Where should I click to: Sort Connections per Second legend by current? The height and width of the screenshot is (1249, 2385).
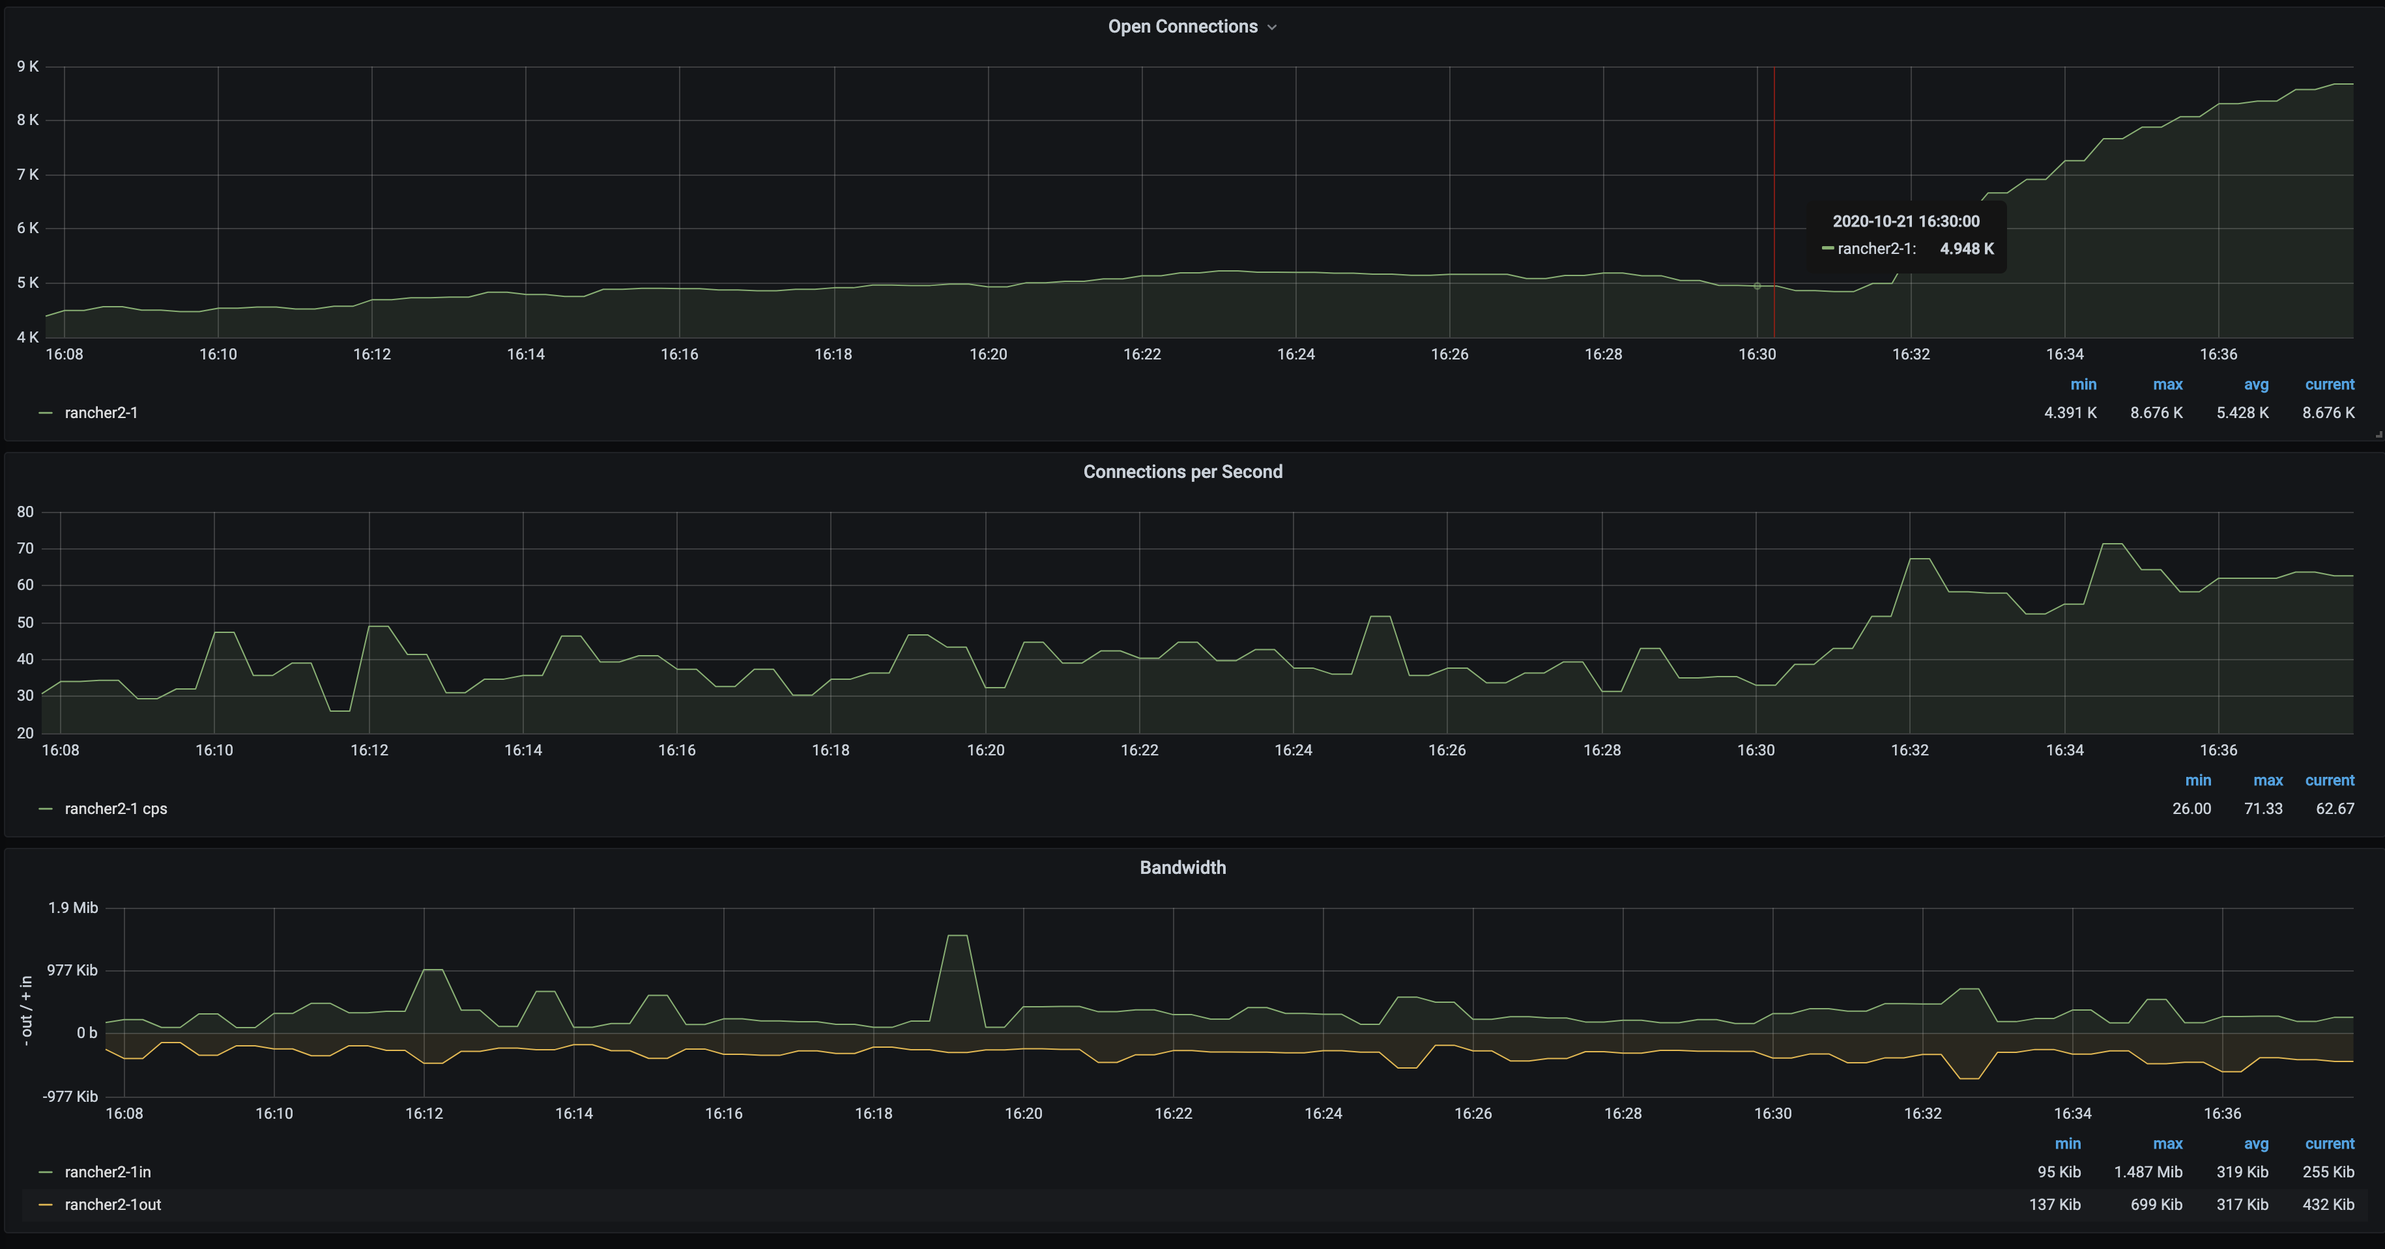pyautogui.click(x=2328, y=781)
